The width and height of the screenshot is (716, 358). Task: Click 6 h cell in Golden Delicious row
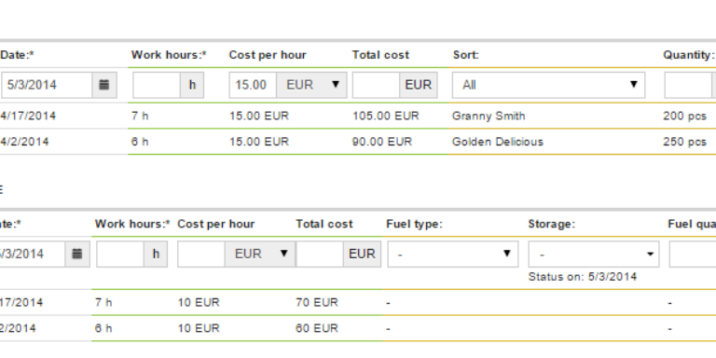click(140, 142)
